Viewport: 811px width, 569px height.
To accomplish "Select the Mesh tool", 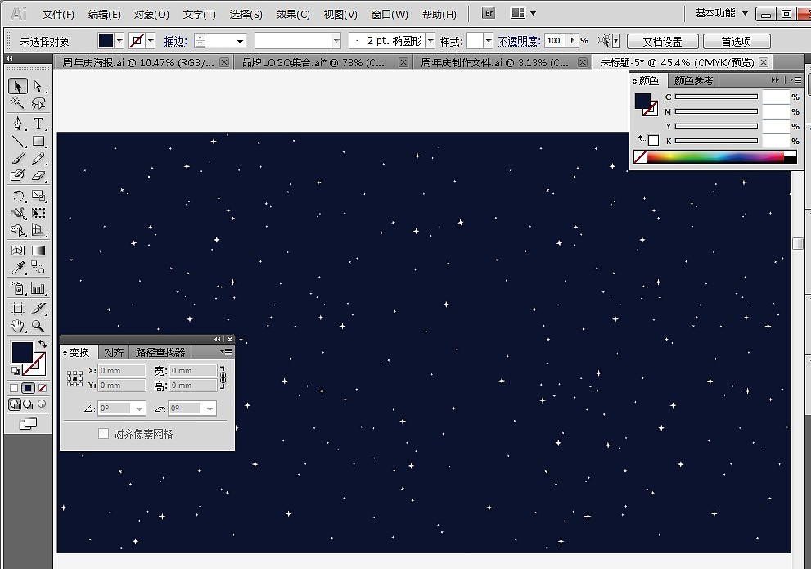I will 17,251.
